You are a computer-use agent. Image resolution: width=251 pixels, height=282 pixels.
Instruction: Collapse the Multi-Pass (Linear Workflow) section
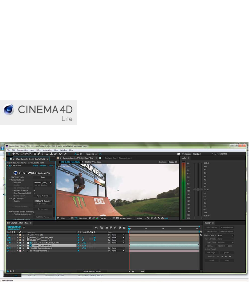coord(10,212)
